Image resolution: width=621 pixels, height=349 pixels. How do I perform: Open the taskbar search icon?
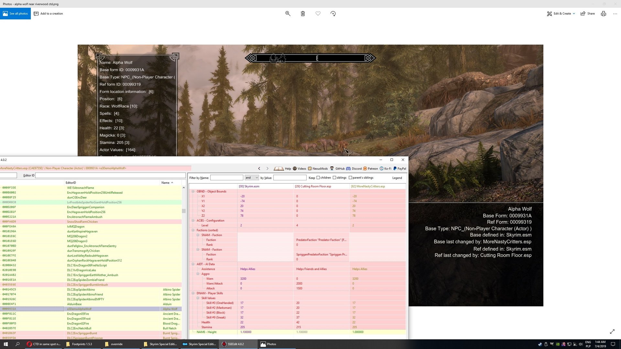(x=17, y=344)
